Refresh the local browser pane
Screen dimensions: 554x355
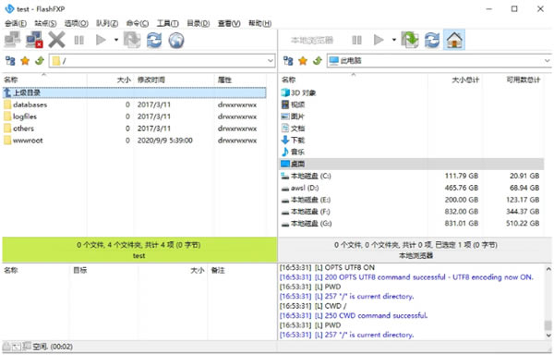click(432, 40)
